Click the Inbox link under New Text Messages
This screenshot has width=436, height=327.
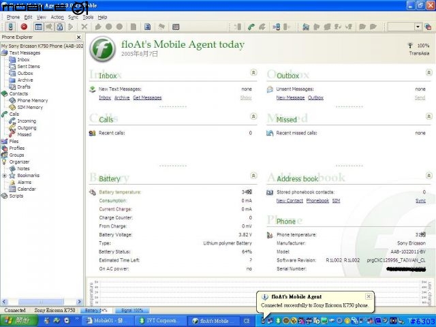(x=105, y=97)
